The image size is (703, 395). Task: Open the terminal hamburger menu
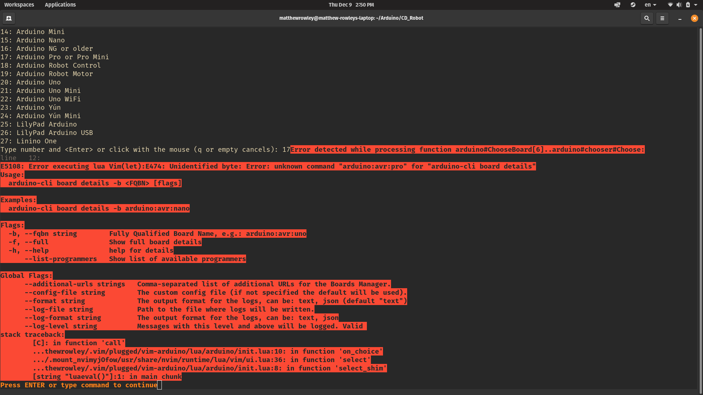tap(662, 18)
